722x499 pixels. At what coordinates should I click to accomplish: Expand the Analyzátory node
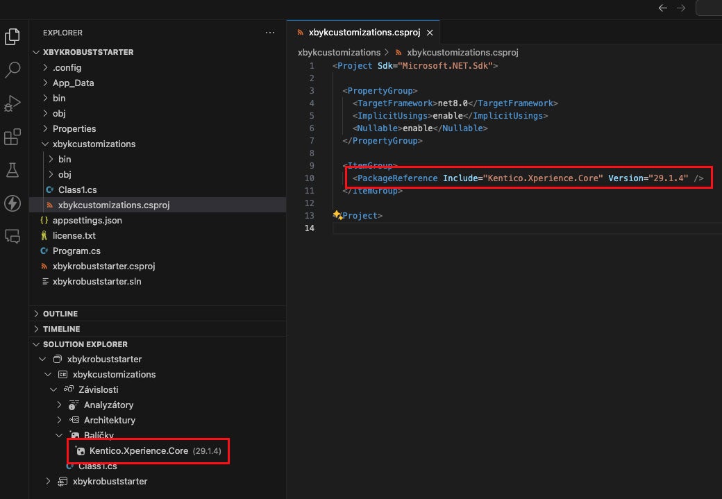(59, 405)
